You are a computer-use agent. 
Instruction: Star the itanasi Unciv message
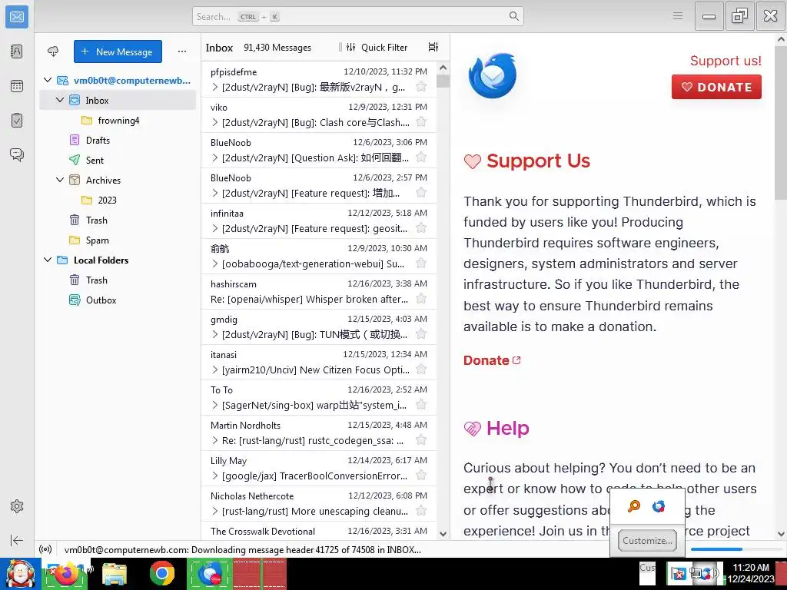pyautogui.click(x=422, y=370)
